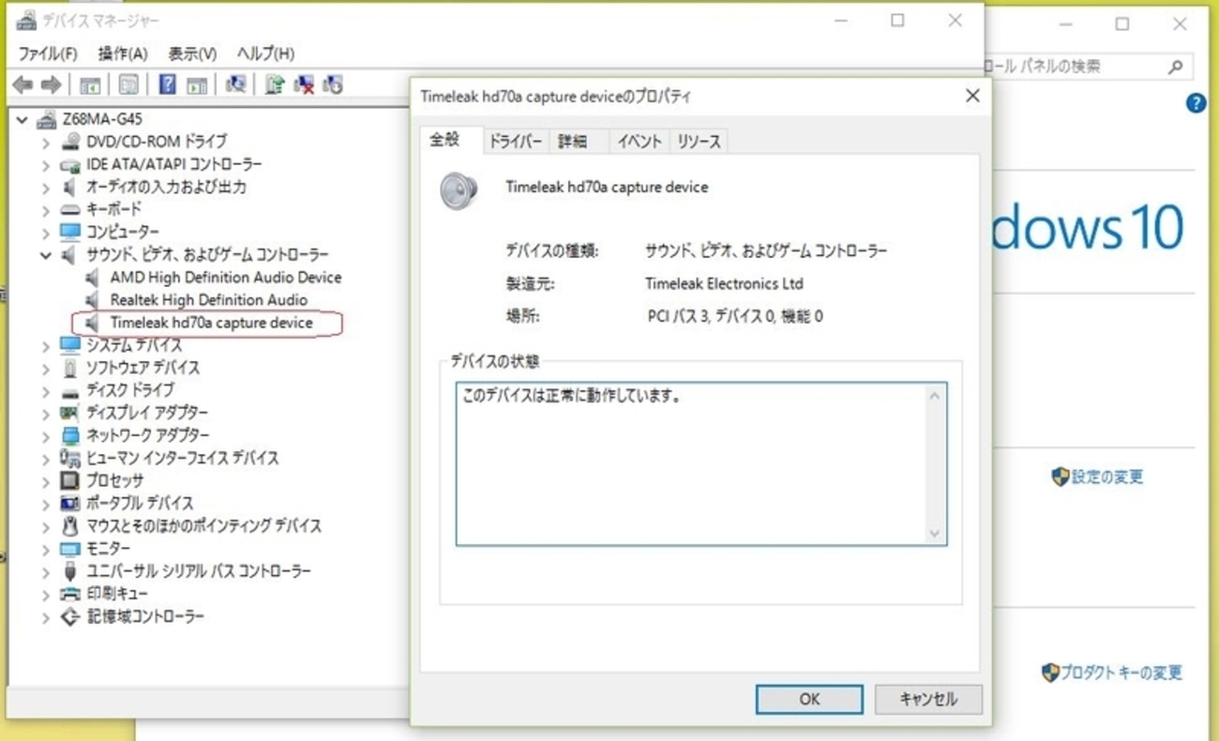Click the Disable device down-arrow toolbar icon
Viewport: 1219px width, 741px height.
point(333,85)
